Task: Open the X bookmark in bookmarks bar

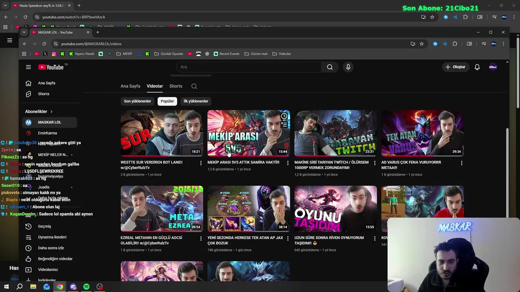Action: (x=45, y=54)
